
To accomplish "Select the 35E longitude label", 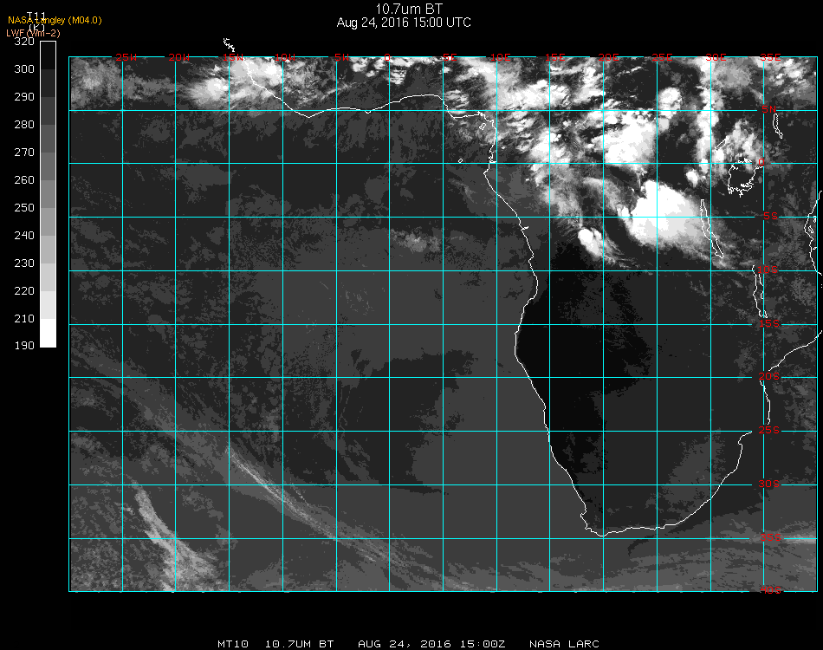I will tap(770, 57).
